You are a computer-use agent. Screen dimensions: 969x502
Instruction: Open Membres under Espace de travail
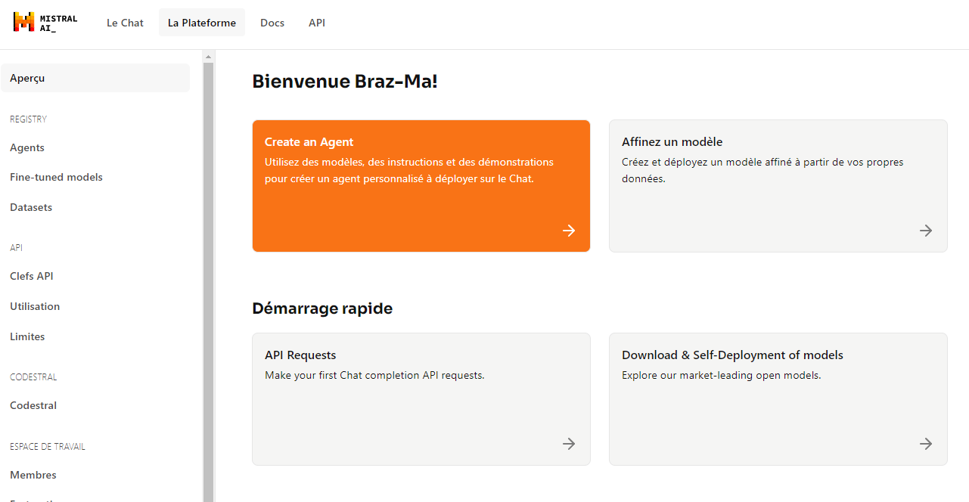coord(33,475)
